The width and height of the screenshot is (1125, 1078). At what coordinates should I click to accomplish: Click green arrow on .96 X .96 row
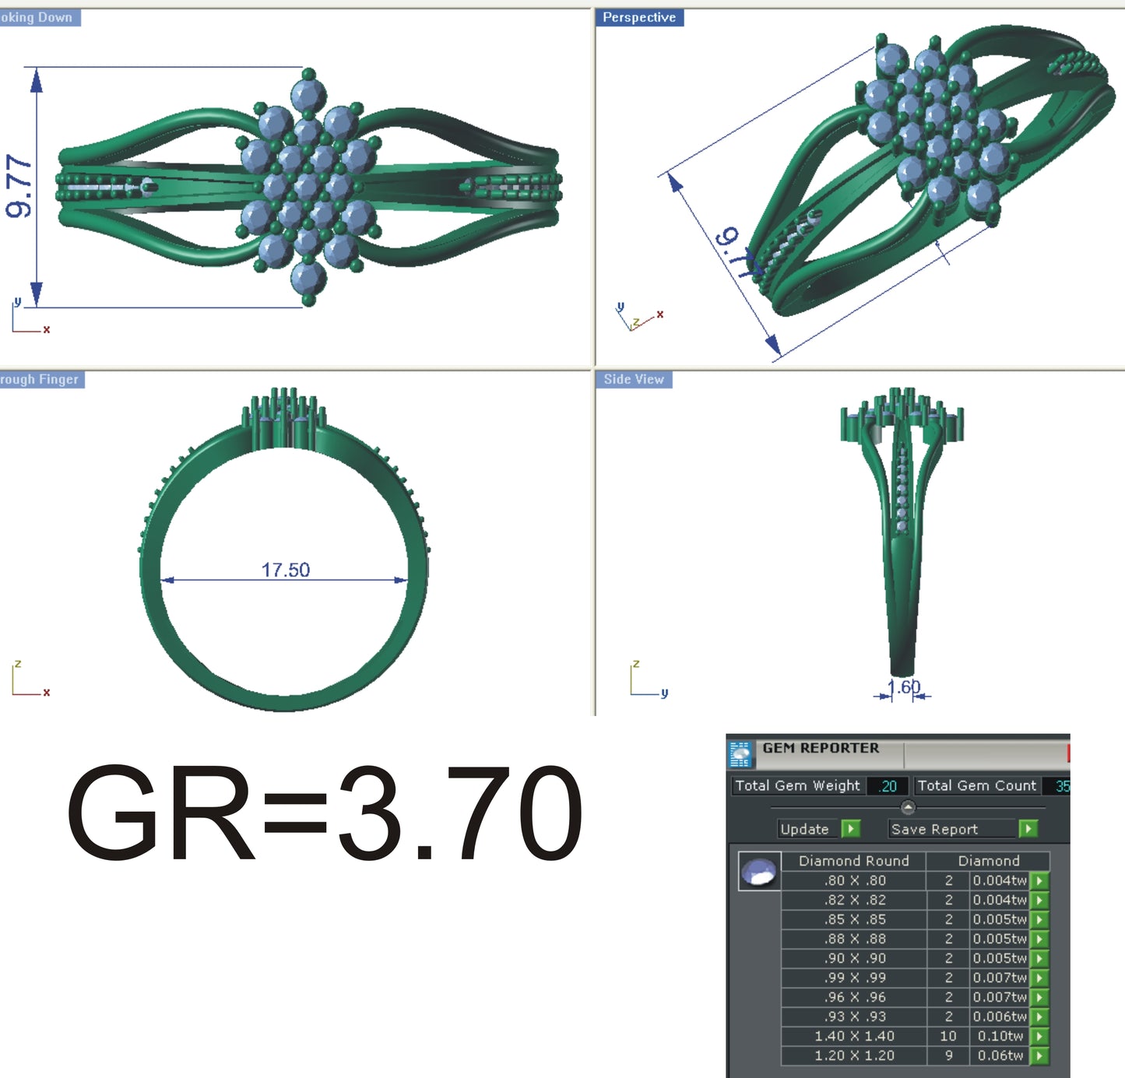click(1039, 997)
